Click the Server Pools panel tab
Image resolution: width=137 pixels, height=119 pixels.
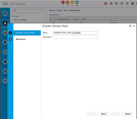pyautogui.click(x=54, y=15)
